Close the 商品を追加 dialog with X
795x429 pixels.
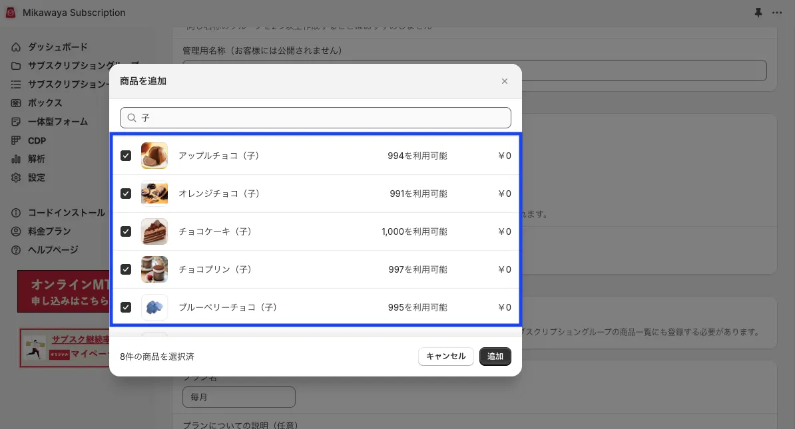click(x=505, y=81)
